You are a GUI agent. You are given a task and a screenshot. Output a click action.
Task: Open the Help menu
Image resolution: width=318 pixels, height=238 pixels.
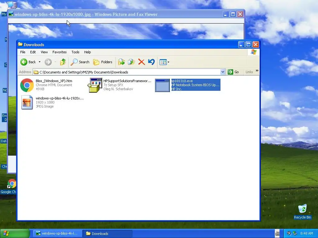coord(87,52)
